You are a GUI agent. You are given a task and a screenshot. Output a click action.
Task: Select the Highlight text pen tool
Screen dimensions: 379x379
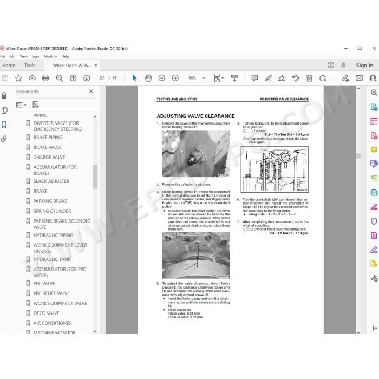pyautogui.click(x=268, y=78)
